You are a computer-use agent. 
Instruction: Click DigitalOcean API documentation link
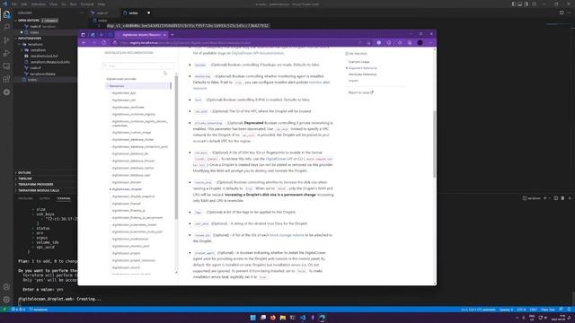[x=258, y=53]
